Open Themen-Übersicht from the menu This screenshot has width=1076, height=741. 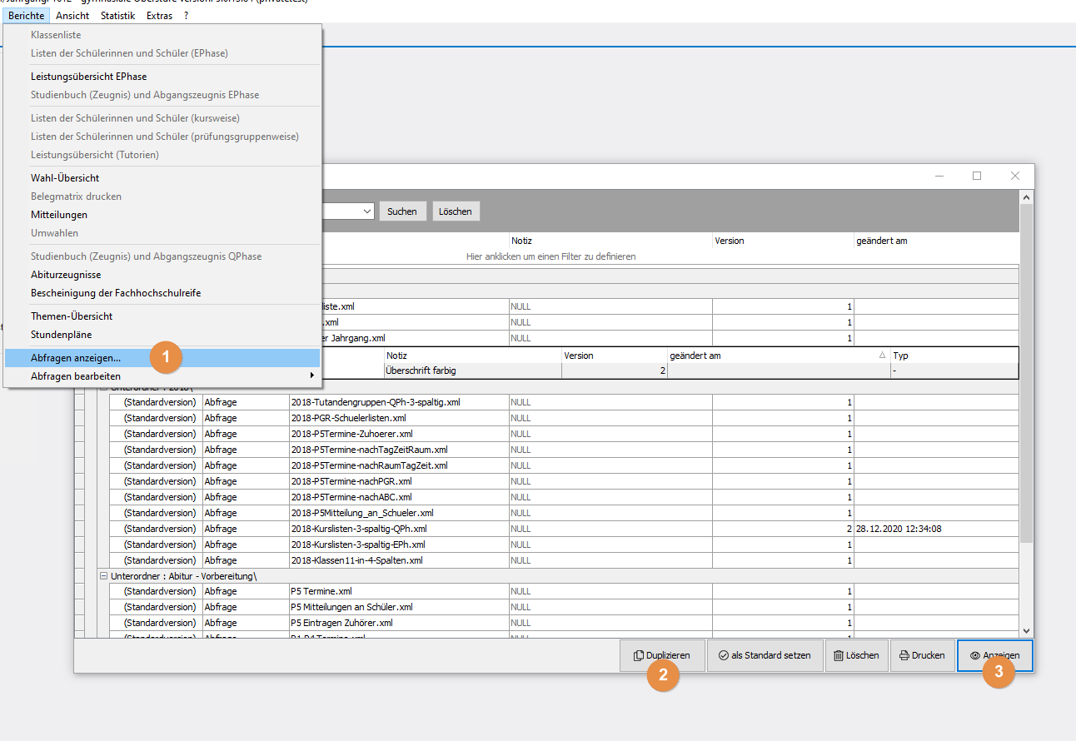pos(162,316)
